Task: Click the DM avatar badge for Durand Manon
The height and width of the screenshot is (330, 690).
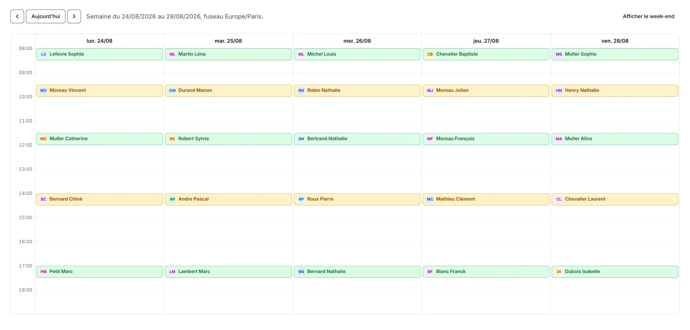Action: point(172,91)
